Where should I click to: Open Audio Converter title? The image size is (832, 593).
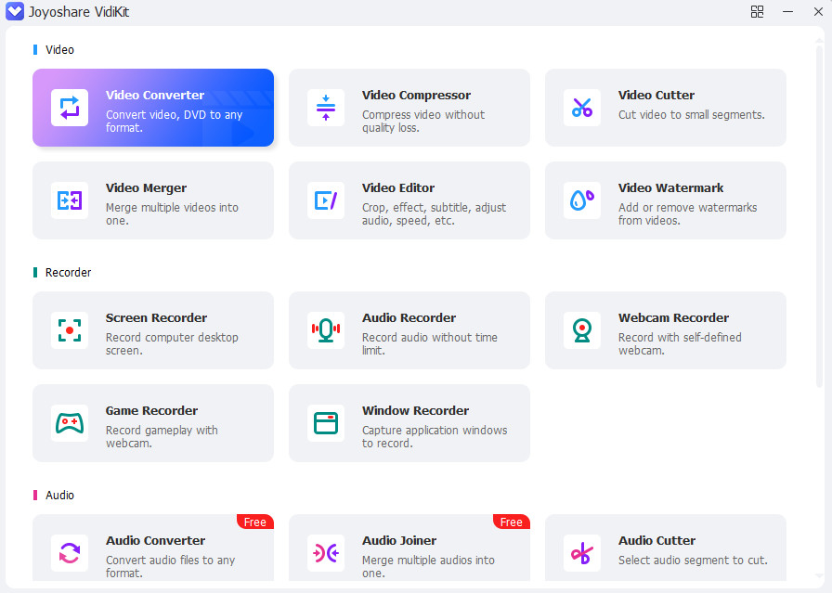tap(155, 540)
